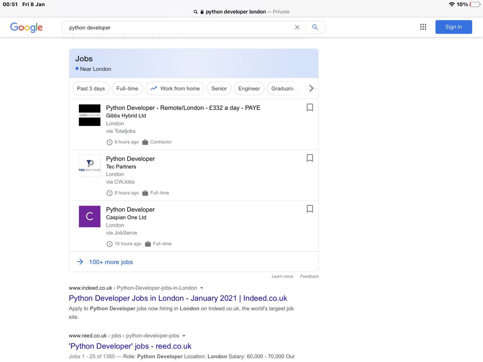
Task: Click the Sign in button
Action: [454, 27]
